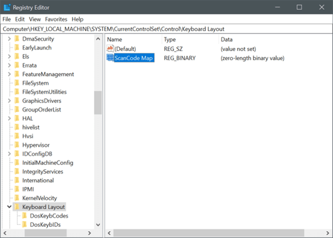
Task: Click the Hypervisor folder icon
Action: coord(17,145)
